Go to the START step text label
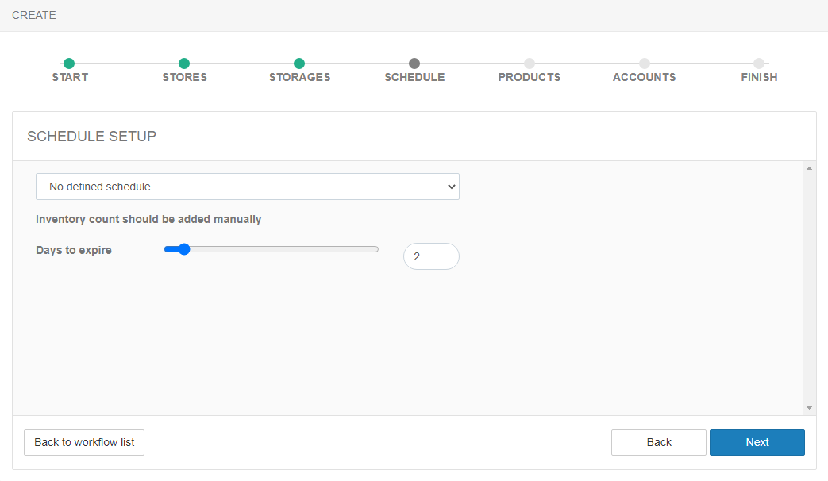Screen dimensions: 828x481 click(70, 78)
